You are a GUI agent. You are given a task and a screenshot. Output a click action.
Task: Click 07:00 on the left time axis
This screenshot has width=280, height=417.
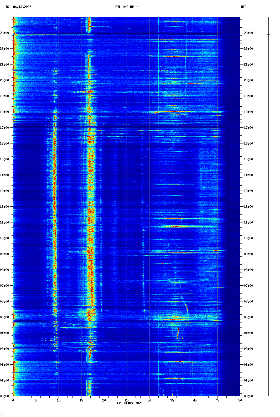tap(5, 286)
